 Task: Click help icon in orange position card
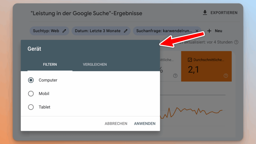click(x=226, y=75)
